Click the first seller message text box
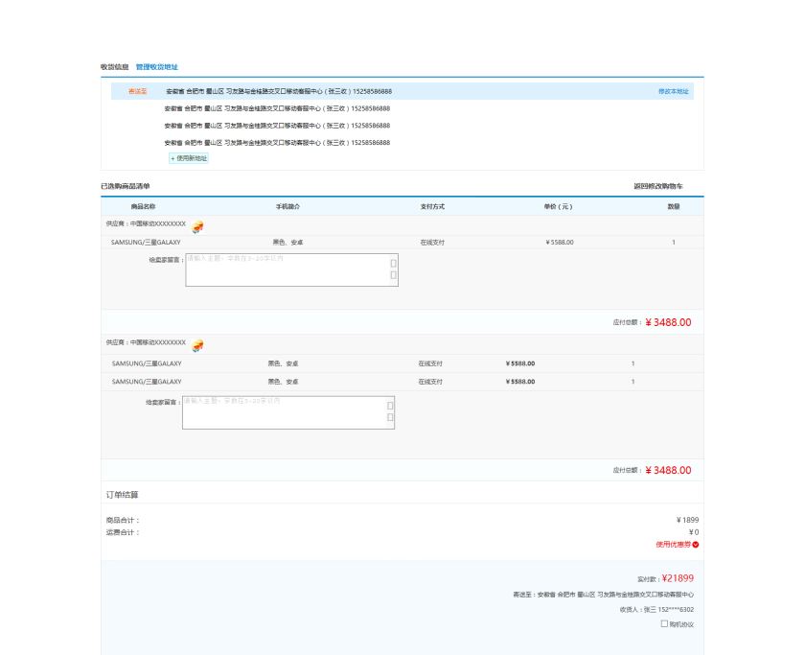 coord(291,269)
